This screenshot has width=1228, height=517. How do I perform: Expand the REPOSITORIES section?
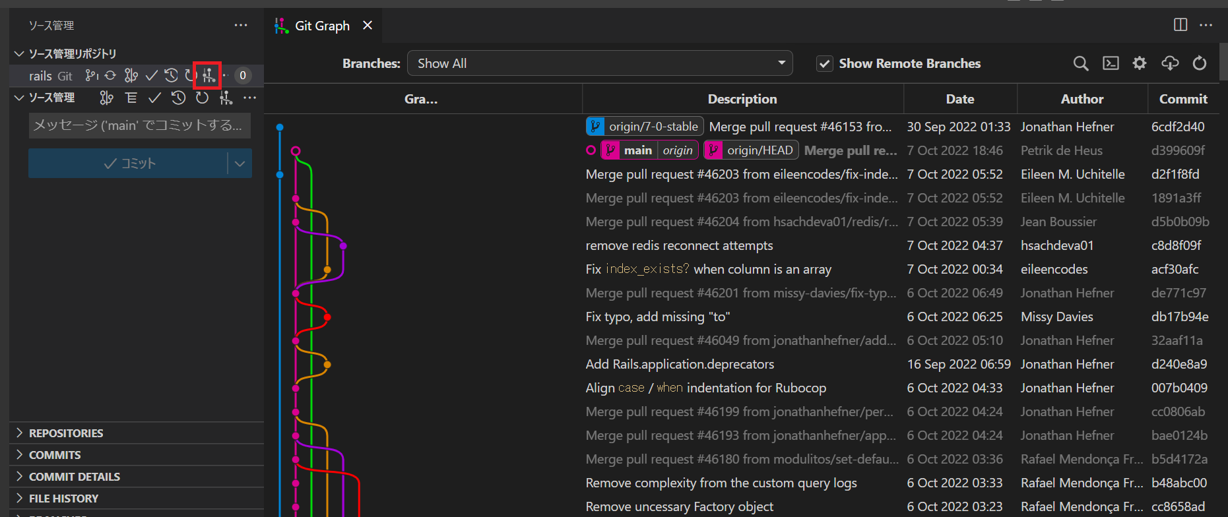[137, 433]
